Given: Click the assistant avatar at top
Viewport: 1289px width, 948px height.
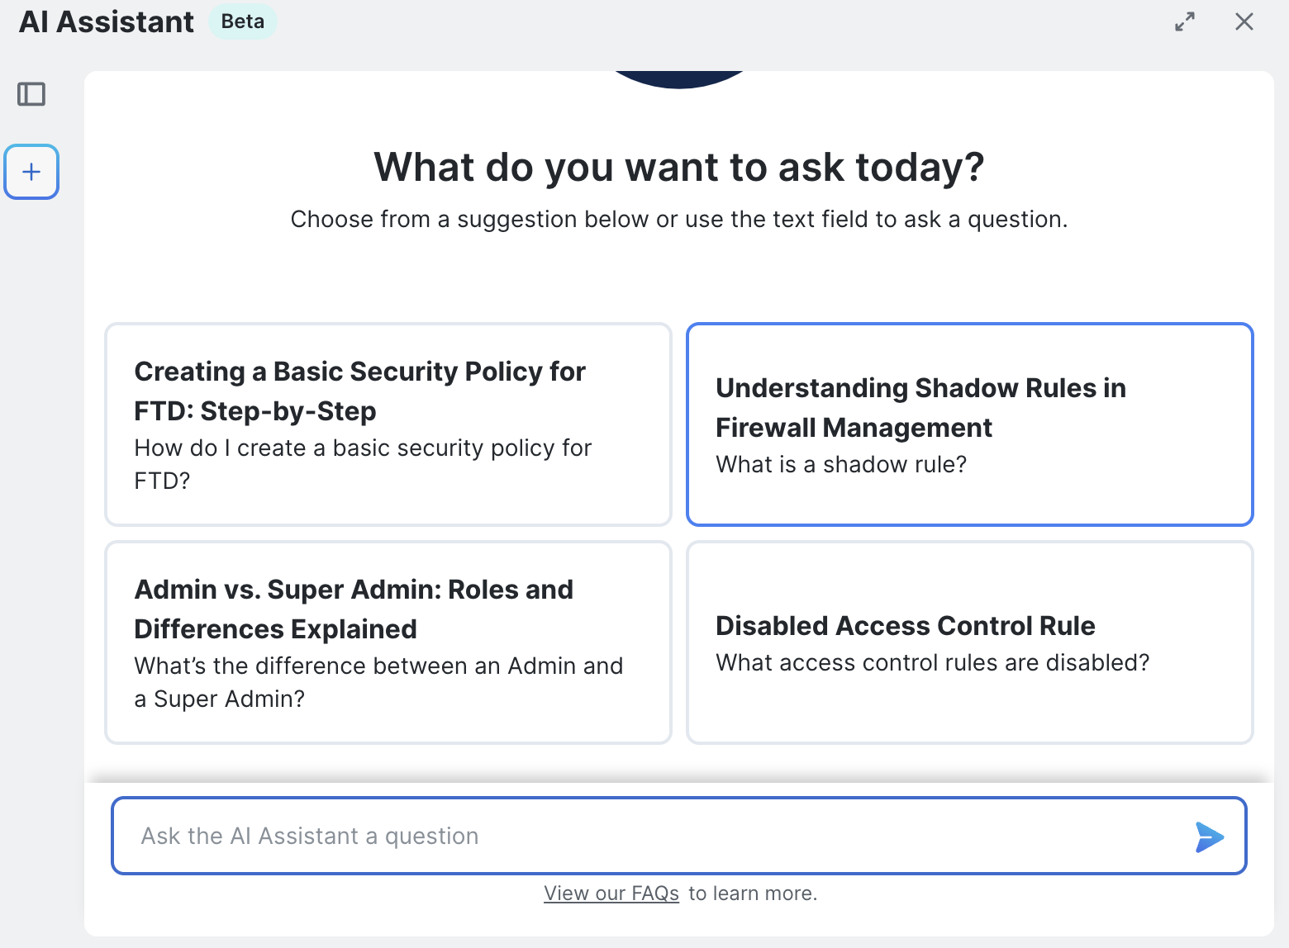Looking at the screenshot, I should pyautogui.click(x=679, y=78).
